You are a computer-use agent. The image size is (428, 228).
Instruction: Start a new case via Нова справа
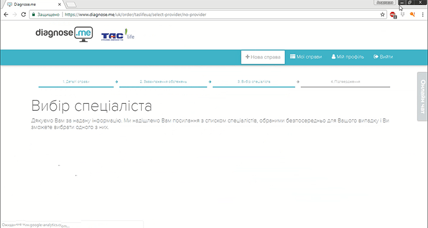[x=263, y=57]
